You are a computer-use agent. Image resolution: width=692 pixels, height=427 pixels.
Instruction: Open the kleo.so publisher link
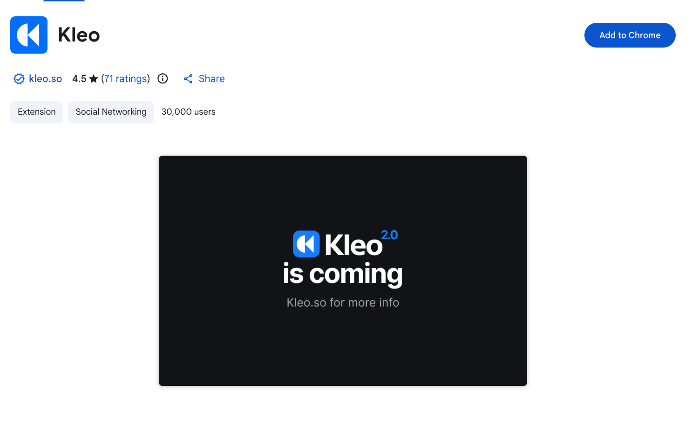[x=45, y=79]
